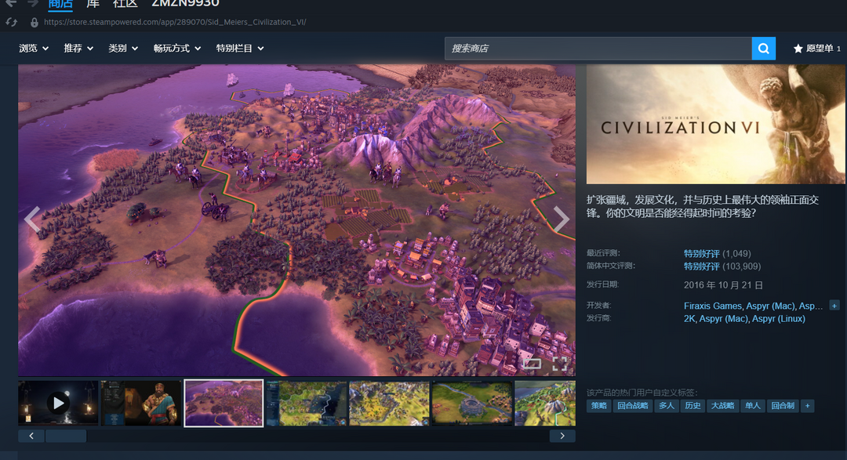
Task: Select the 历史 tag
Action: click(x=693, y=405)
